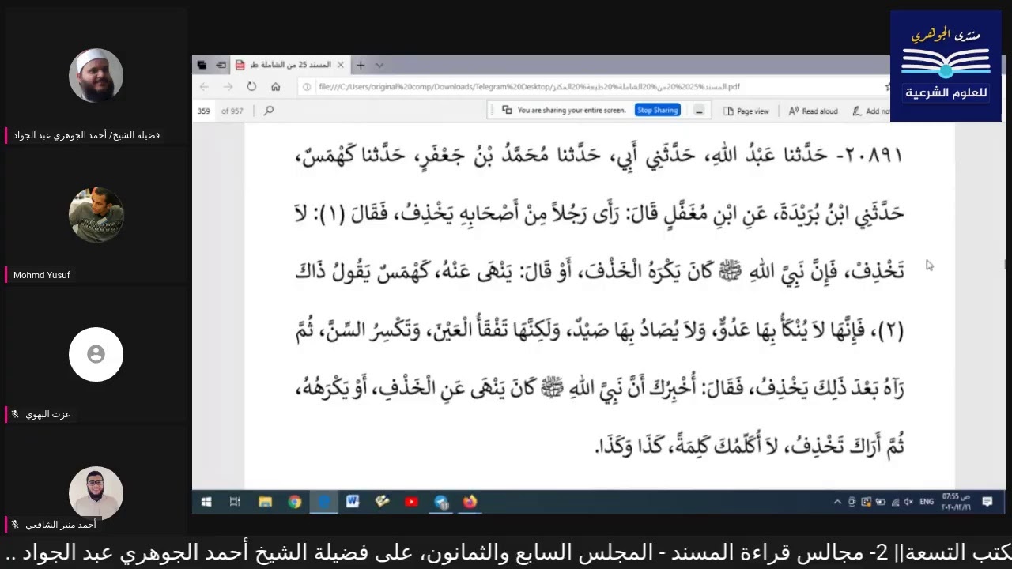The image size is (1012, 569).
Task: Open Task View on the taskbar
Action: [x=235, y=502]
